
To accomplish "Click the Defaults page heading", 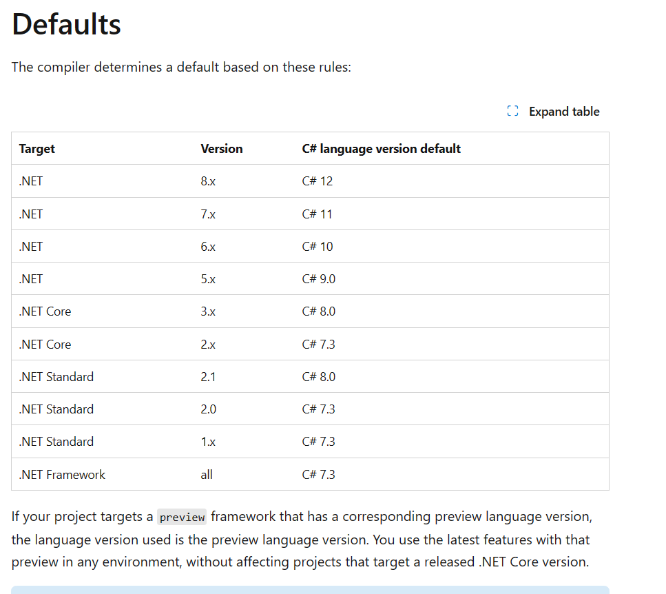I will coord(66,24).
